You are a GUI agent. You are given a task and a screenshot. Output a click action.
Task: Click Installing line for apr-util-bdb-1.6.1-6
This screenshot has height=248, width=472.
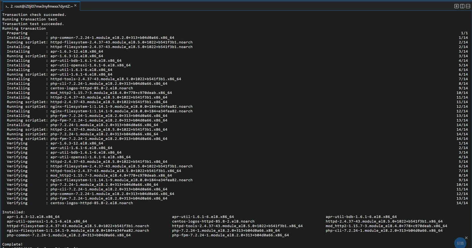click(x=64, y=61)
